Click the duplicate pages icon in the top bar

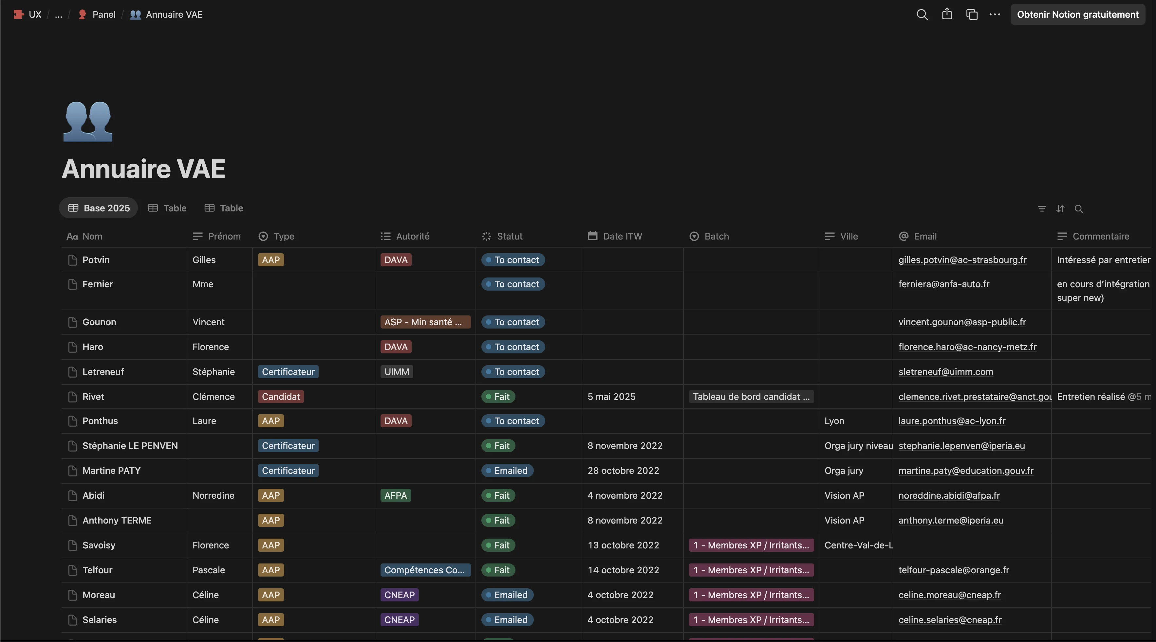tap(972, 14)
